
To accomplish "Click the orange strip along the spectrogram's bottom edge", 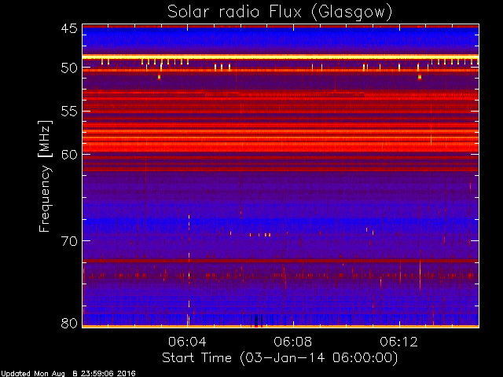I will click(280, 325).
